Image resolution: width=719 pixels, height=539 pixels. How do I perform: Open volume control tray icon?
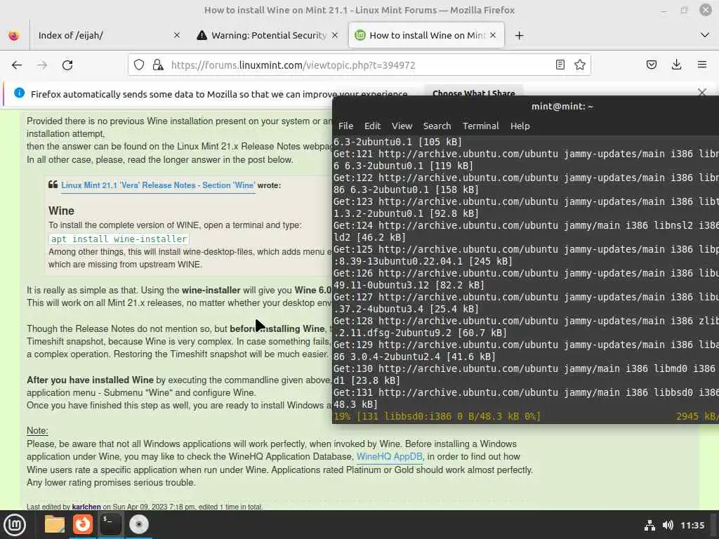[668, 525]
